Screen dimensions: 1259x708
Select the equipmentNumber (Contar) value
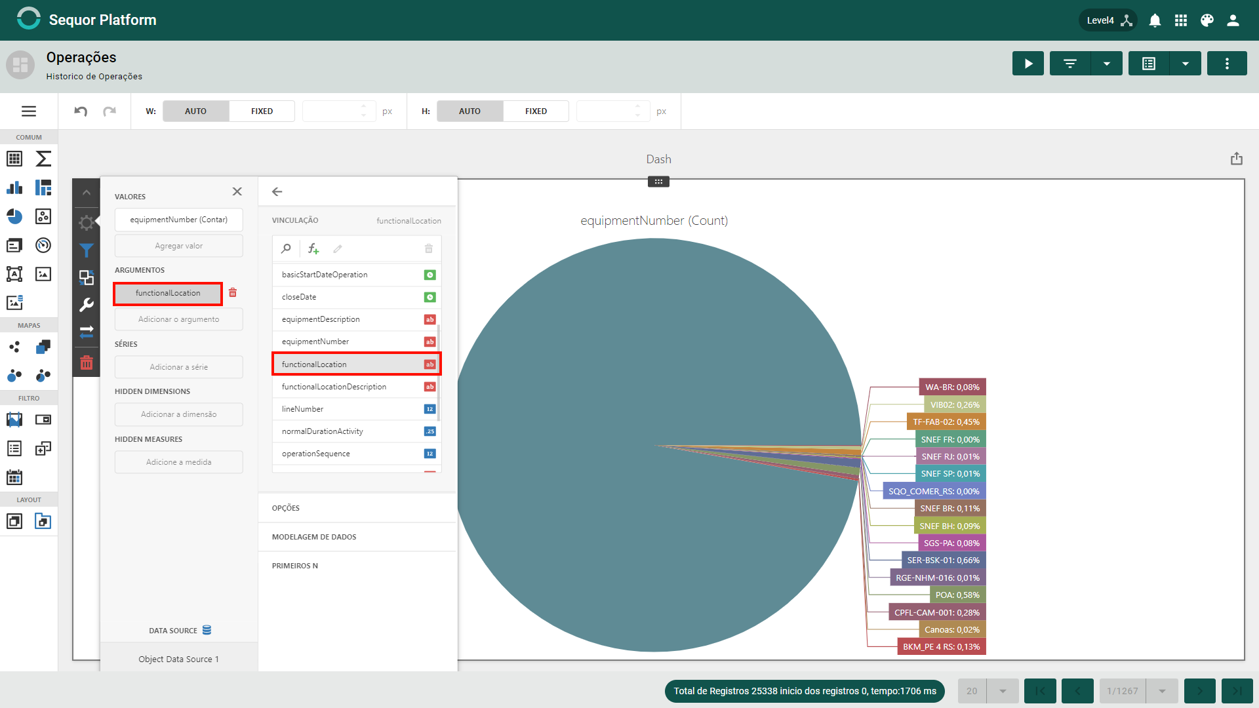pos(179,220)
